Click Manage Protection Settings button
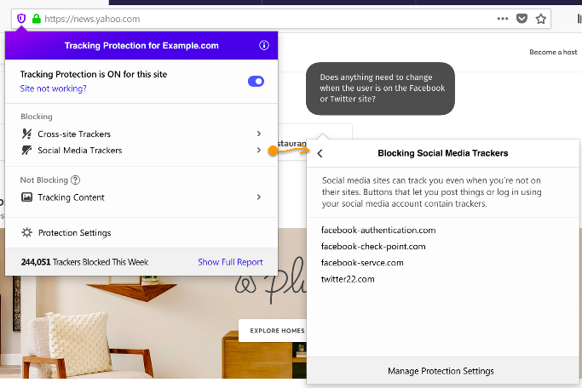The width and height of the screenshot is (582, 388). [441, 371]
